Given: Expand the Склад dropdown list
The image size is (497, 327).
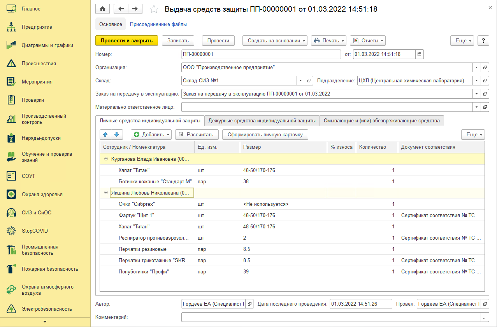Looking at the screenshot, I should click(x=300, y=81).
